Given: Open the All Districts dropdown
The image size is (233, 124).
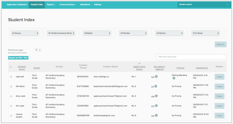Looking at the screenshot, I should 169,33.
